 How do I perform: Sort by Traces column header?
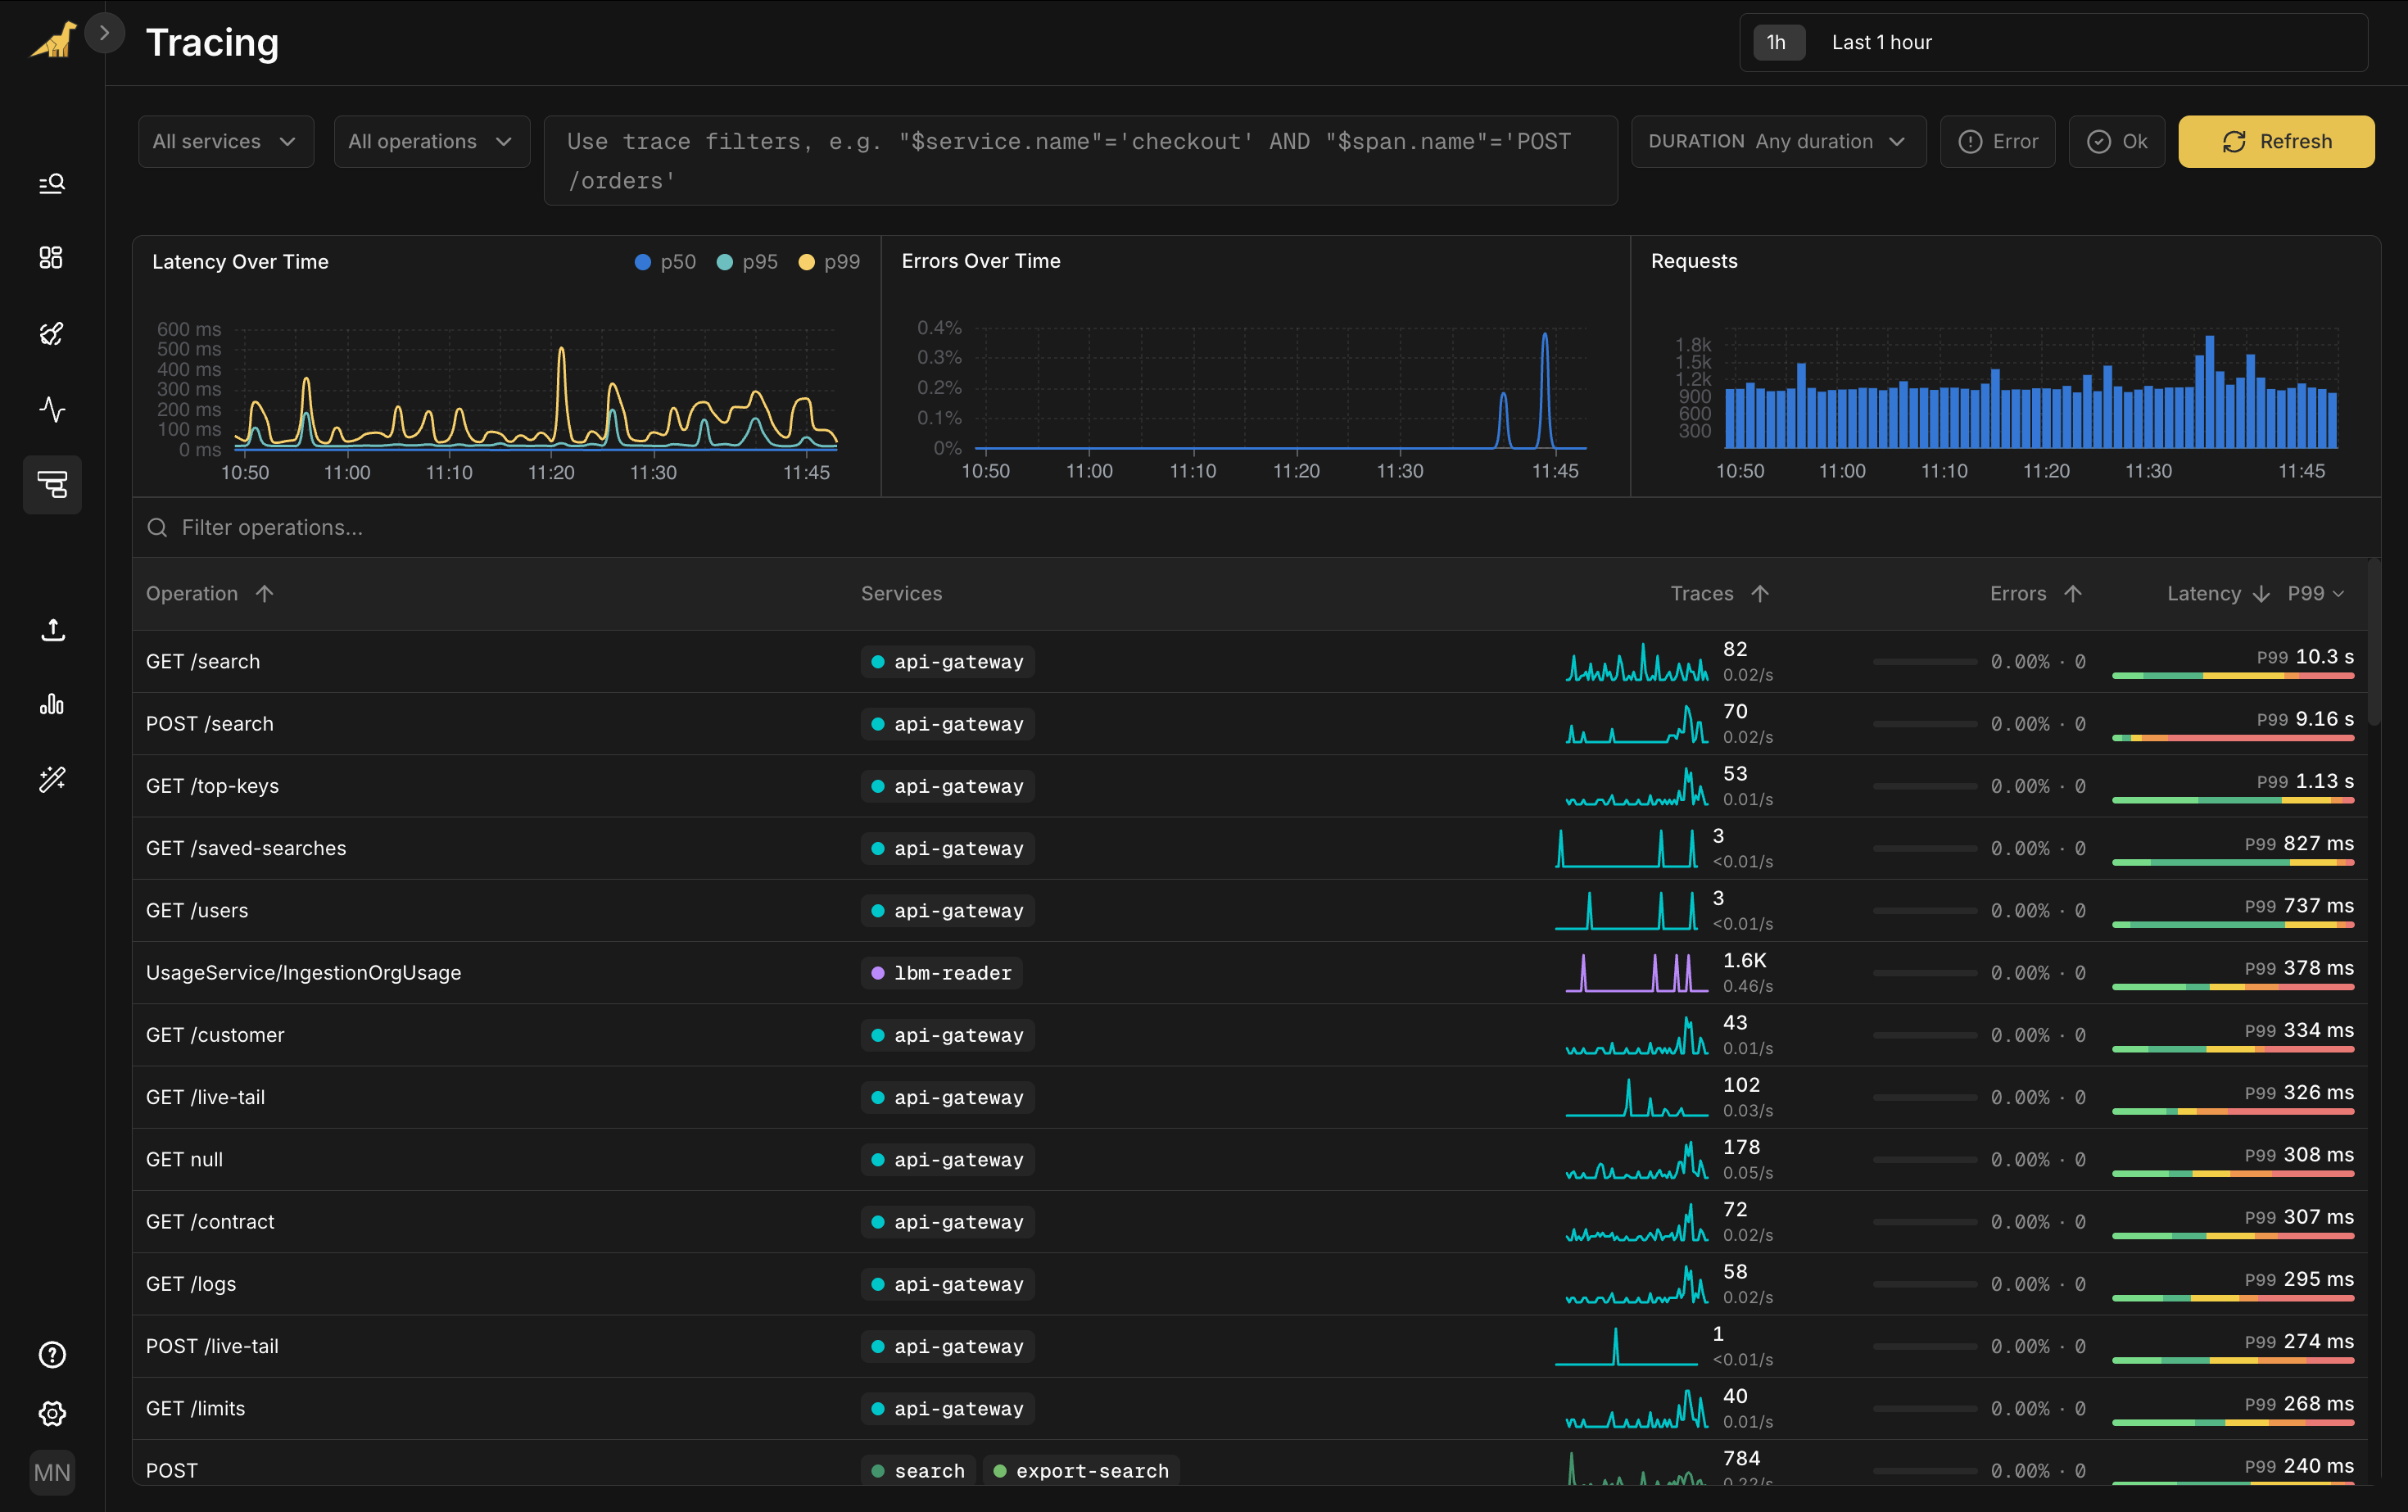[1720, 593]
